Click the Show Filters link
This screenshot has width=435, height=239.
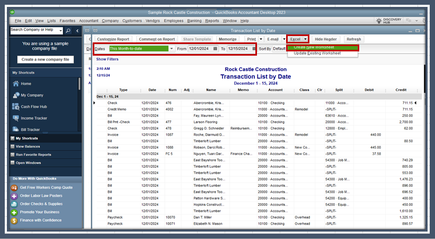(x=107, y=59)
